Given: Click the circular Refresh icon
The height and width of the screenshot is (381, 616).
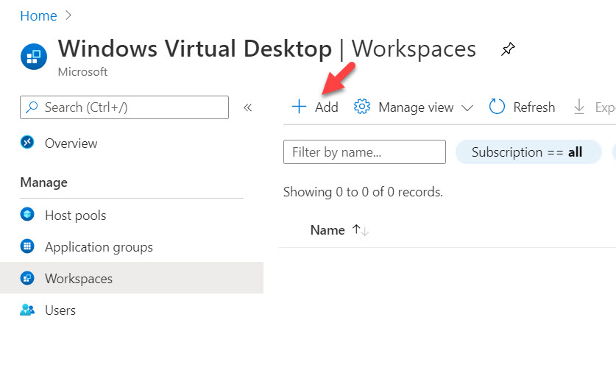Looking at the screenshot, I should click(497, 107).
